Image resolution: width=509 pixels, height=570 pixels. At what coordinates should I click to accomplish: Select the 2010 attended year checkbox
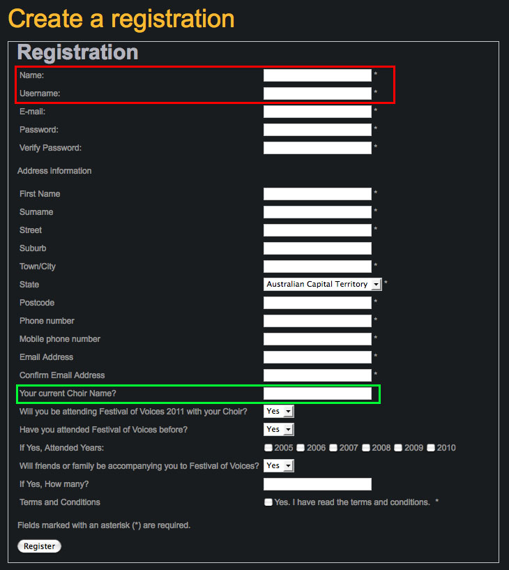coord(431,448)
